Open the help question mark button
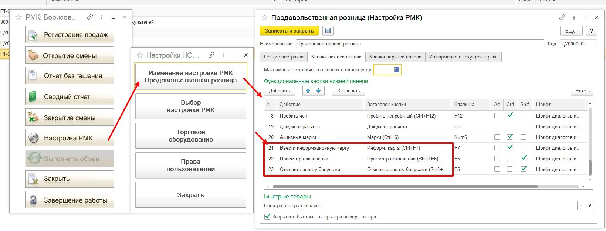This screenshot has width=606, height=231. [x=592, y=31]
